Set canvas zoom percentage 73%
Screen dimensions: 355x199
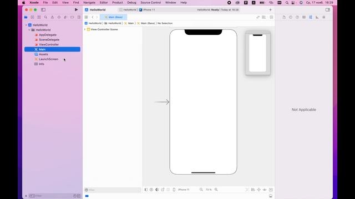(x=209, y=190)
